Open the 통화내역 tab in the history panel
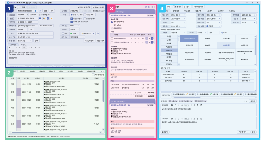262x141 pixels. click(52, 71)
